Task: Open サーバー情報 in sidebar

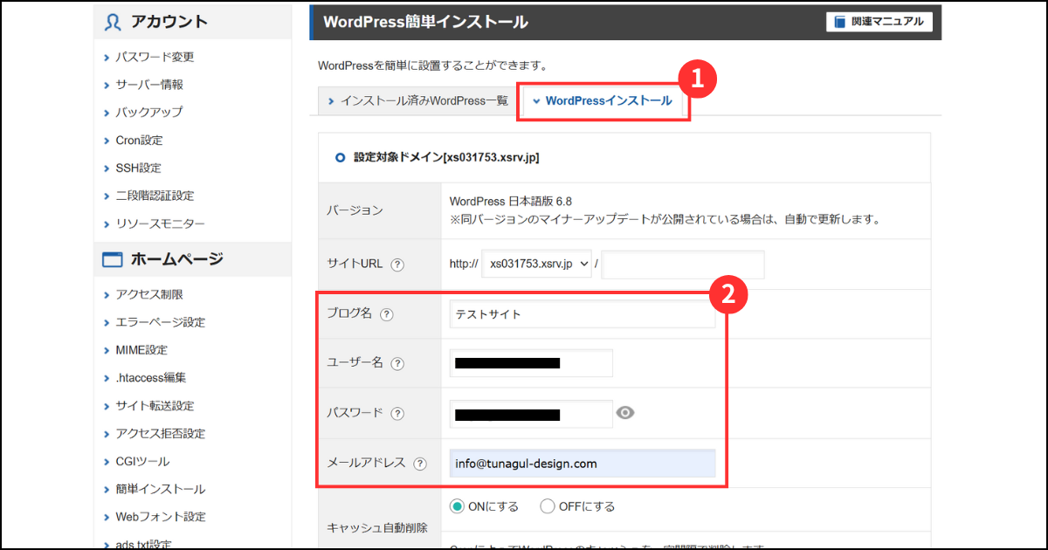Action: tap(149, 85)
